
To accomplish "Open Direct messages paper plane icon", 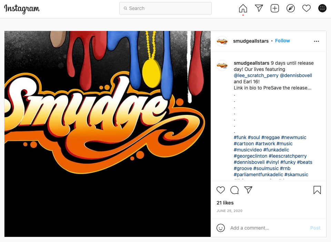I will tap(259, 8).
